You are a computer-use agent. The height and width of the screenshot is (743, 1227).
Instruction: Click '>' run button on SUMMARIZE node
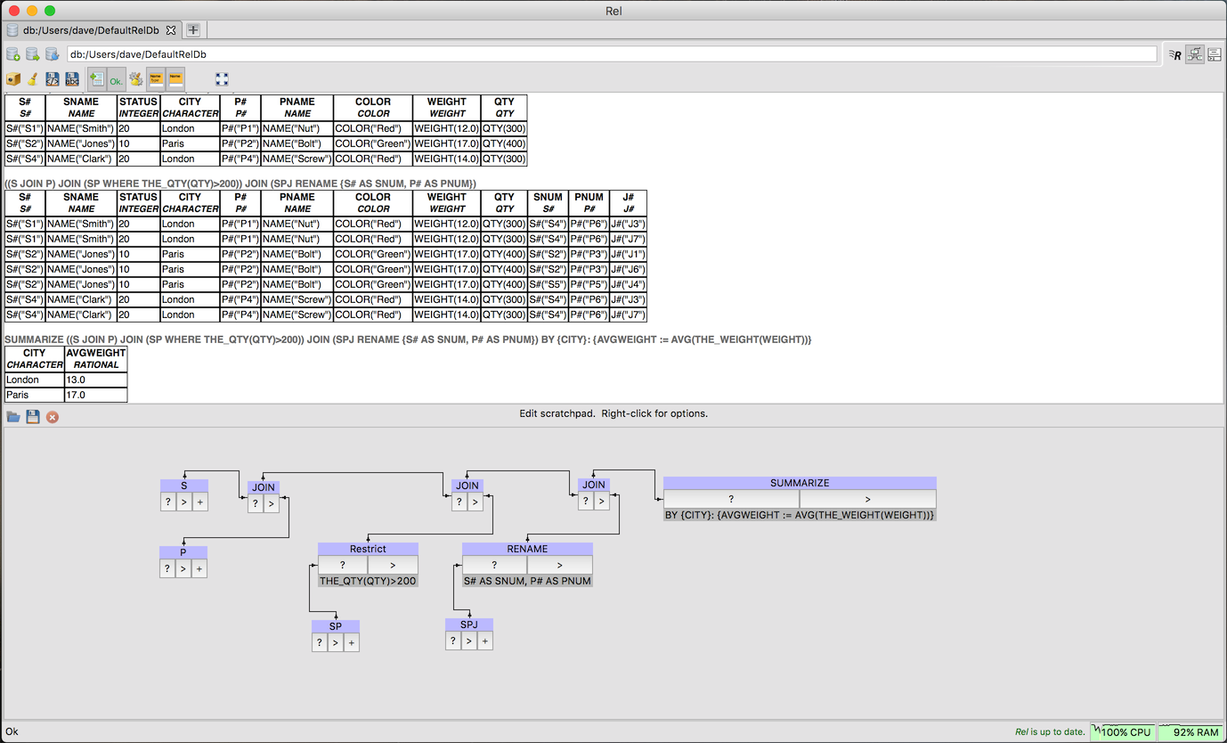(x=867, y=500)
